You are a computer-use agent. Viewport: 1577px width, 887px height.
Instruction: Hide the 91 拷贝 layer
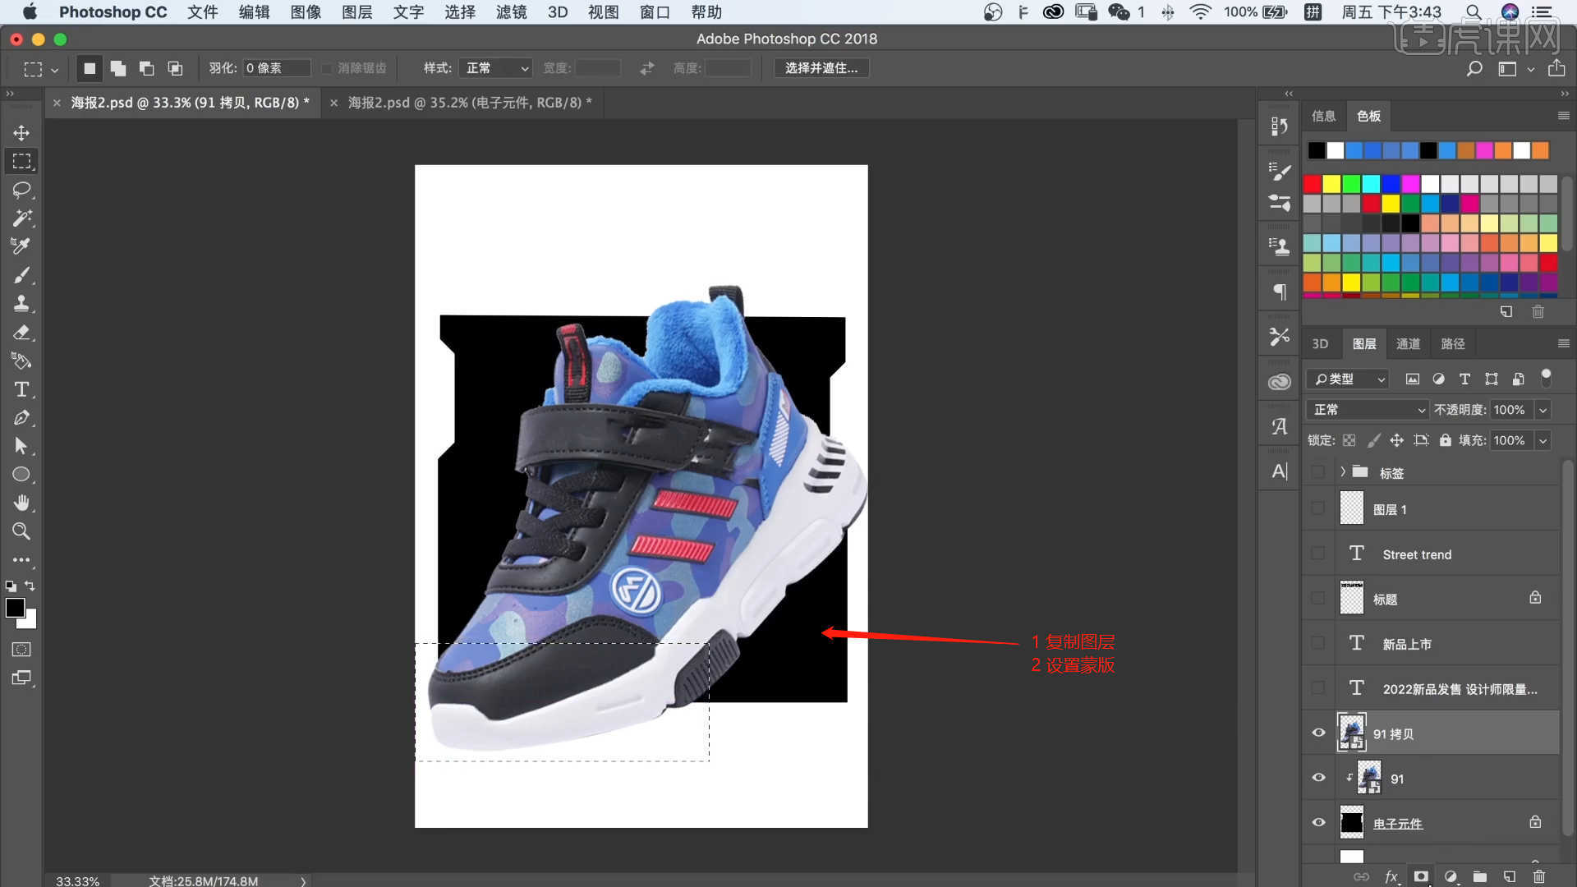click(x=1319, y=733)
